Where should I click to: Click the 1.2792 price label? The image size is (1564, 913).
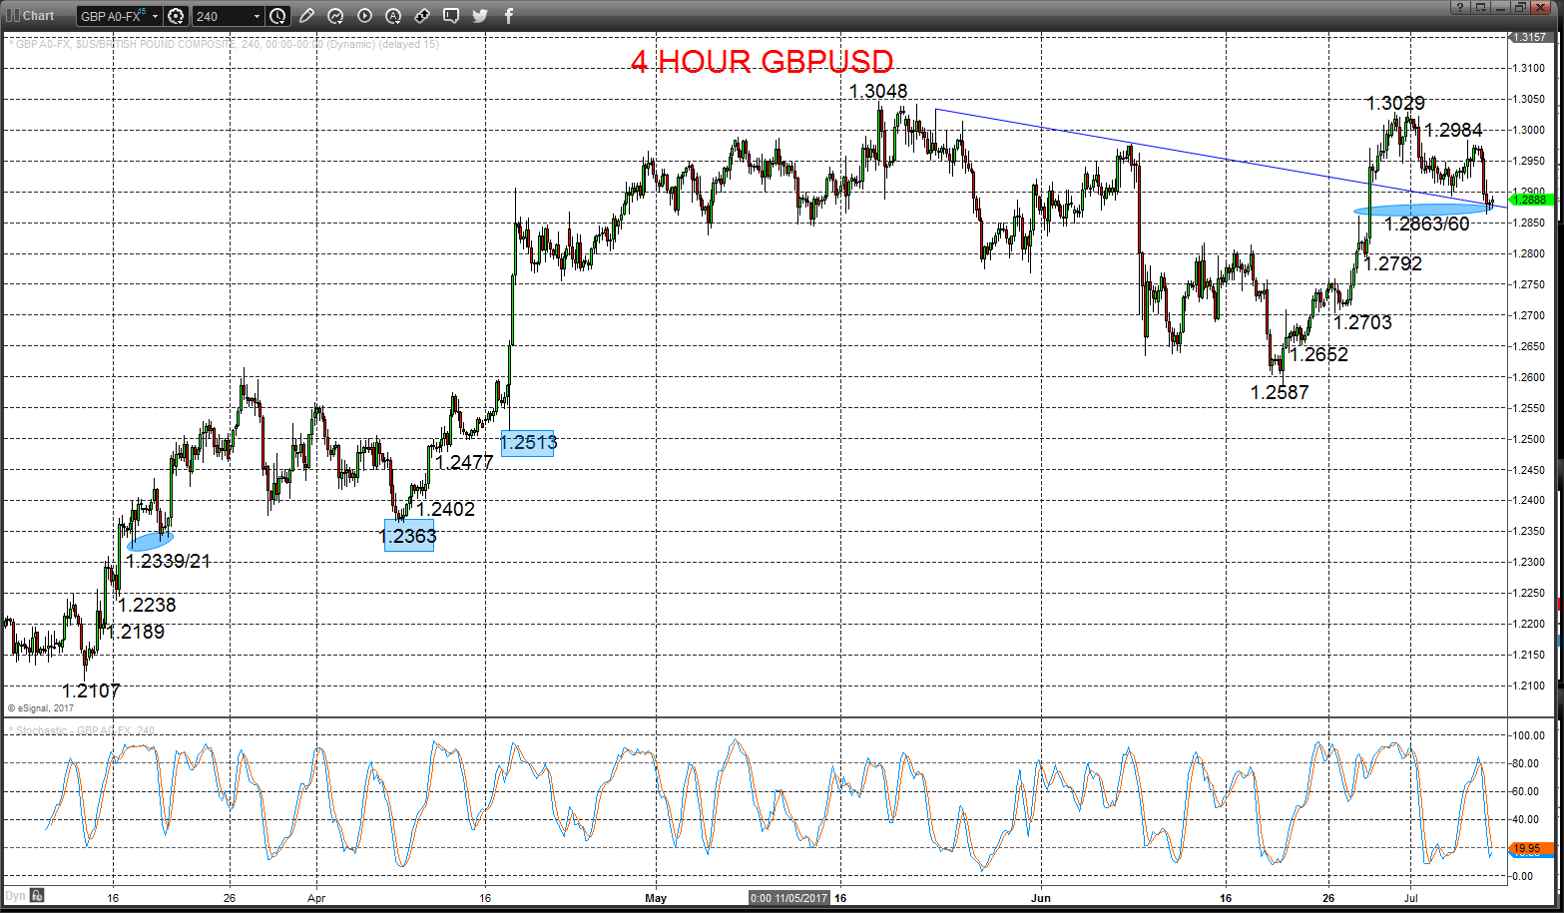1392,263
